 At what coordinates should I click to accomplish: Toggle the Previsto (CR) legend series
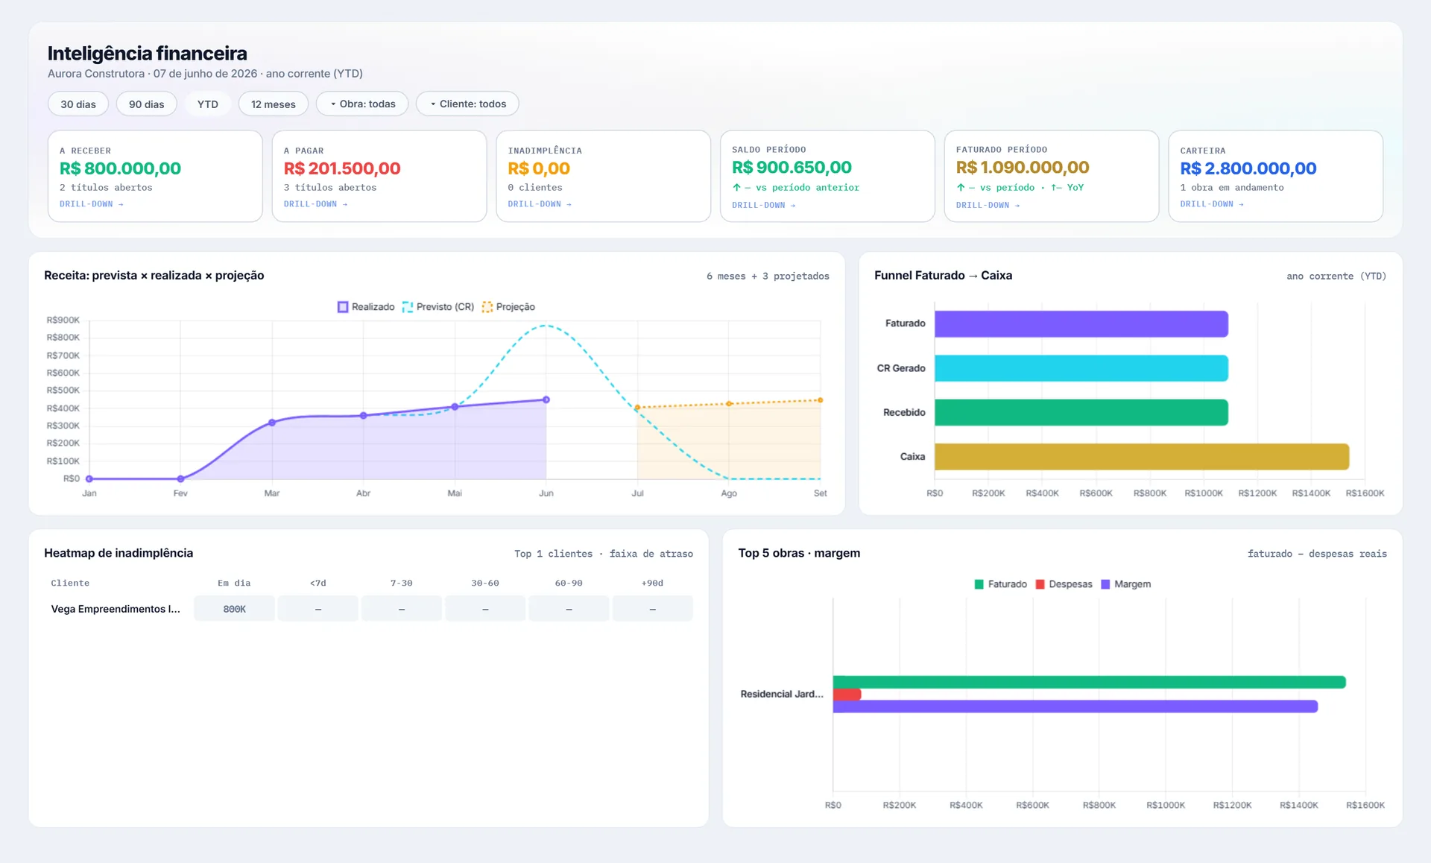[x=438, y=307]
